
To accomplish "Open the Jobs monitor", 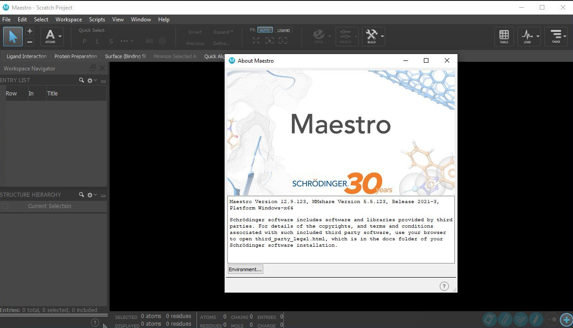I will 527,36.
